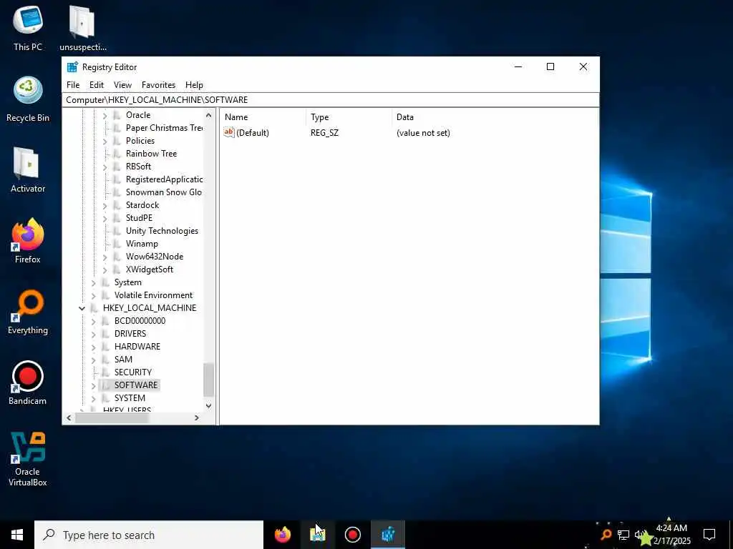Click the REG_SZ type cell
The width and height of the screenshot is (733, 549).
(x=324, y=133)
